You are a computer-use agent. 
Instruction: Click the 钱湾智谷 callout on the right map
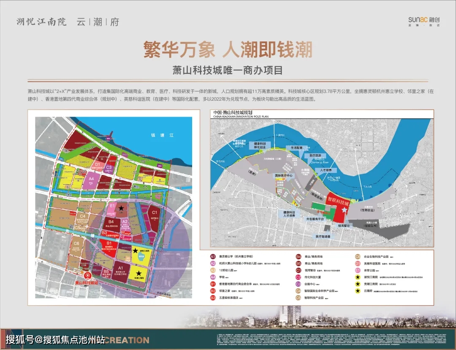[344, 226]
